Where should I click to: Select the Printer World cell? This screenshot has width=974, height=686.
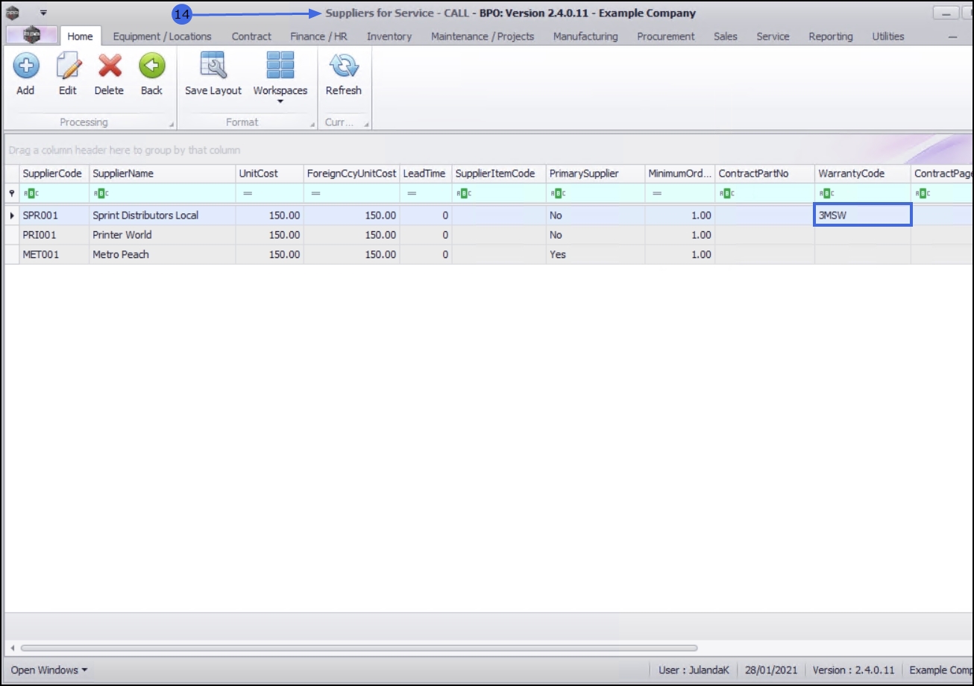[163, 235]
